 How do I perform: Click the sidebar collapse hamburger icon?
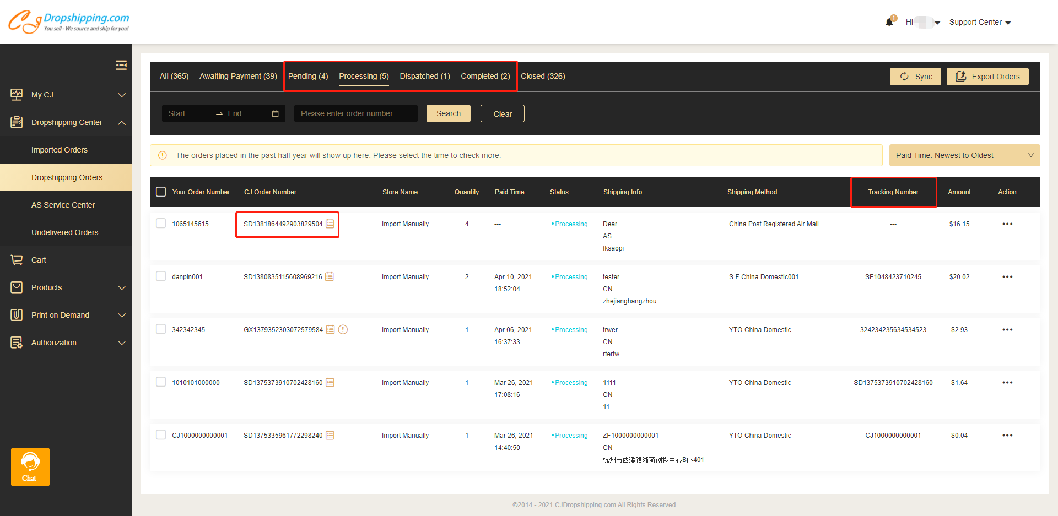tap(121, 64)
